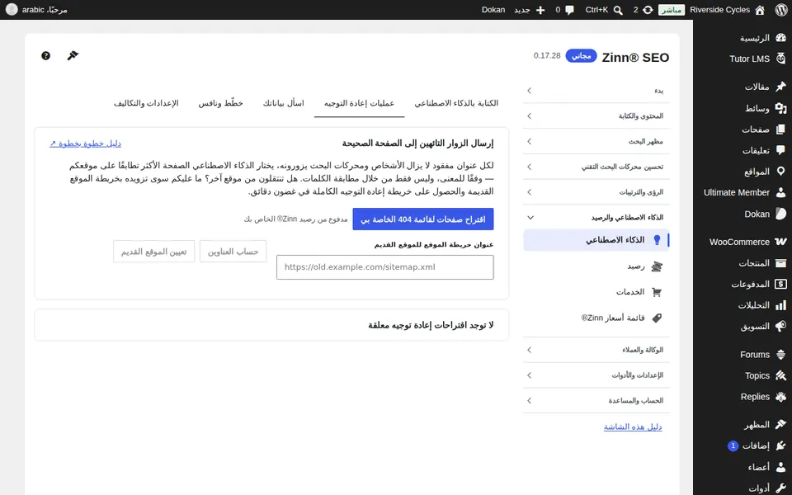Viewport: 792px width, 495px height.
Task: Click the تعيين الموقع القديم button
Action: 154,252
